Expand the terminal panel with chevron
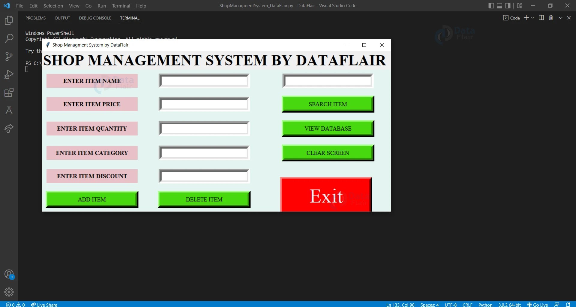The image size is (576, 307). (561, 18)
